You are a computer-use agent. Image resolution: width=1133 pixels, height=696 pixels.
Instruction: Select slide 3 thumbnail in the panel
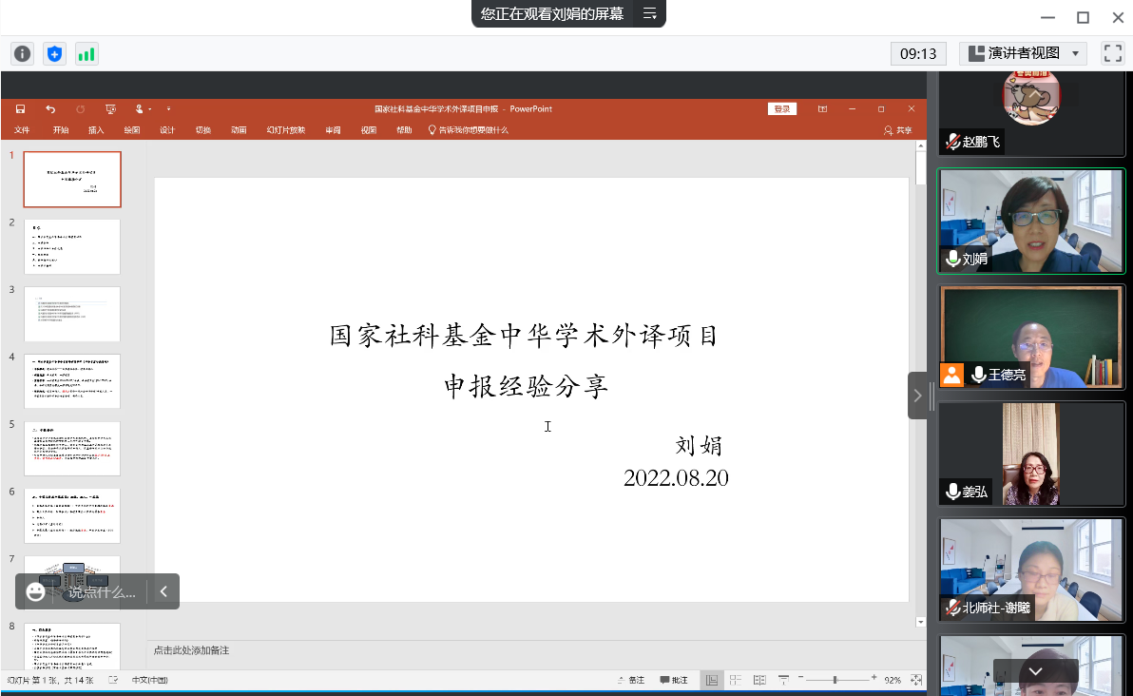click(72, 314)
